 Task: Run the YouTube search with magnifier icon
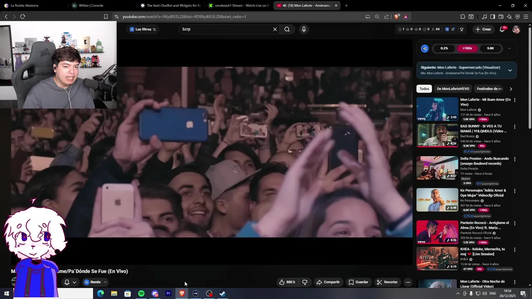[287, 29]
